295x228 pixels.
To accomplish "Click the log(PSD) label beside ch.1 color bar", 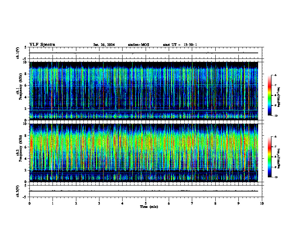I will click(x=279, y=97).
